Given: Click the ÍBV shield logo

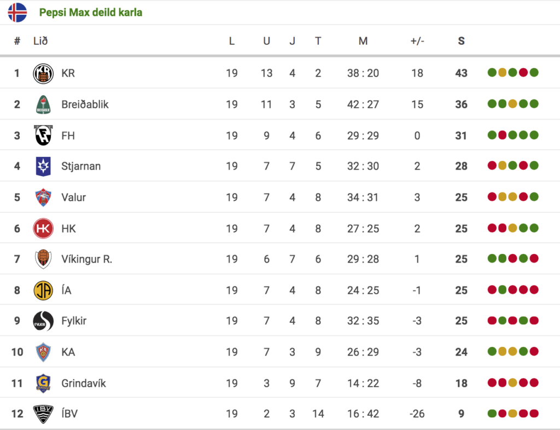Looking at the screenshot, I should 43,414.
